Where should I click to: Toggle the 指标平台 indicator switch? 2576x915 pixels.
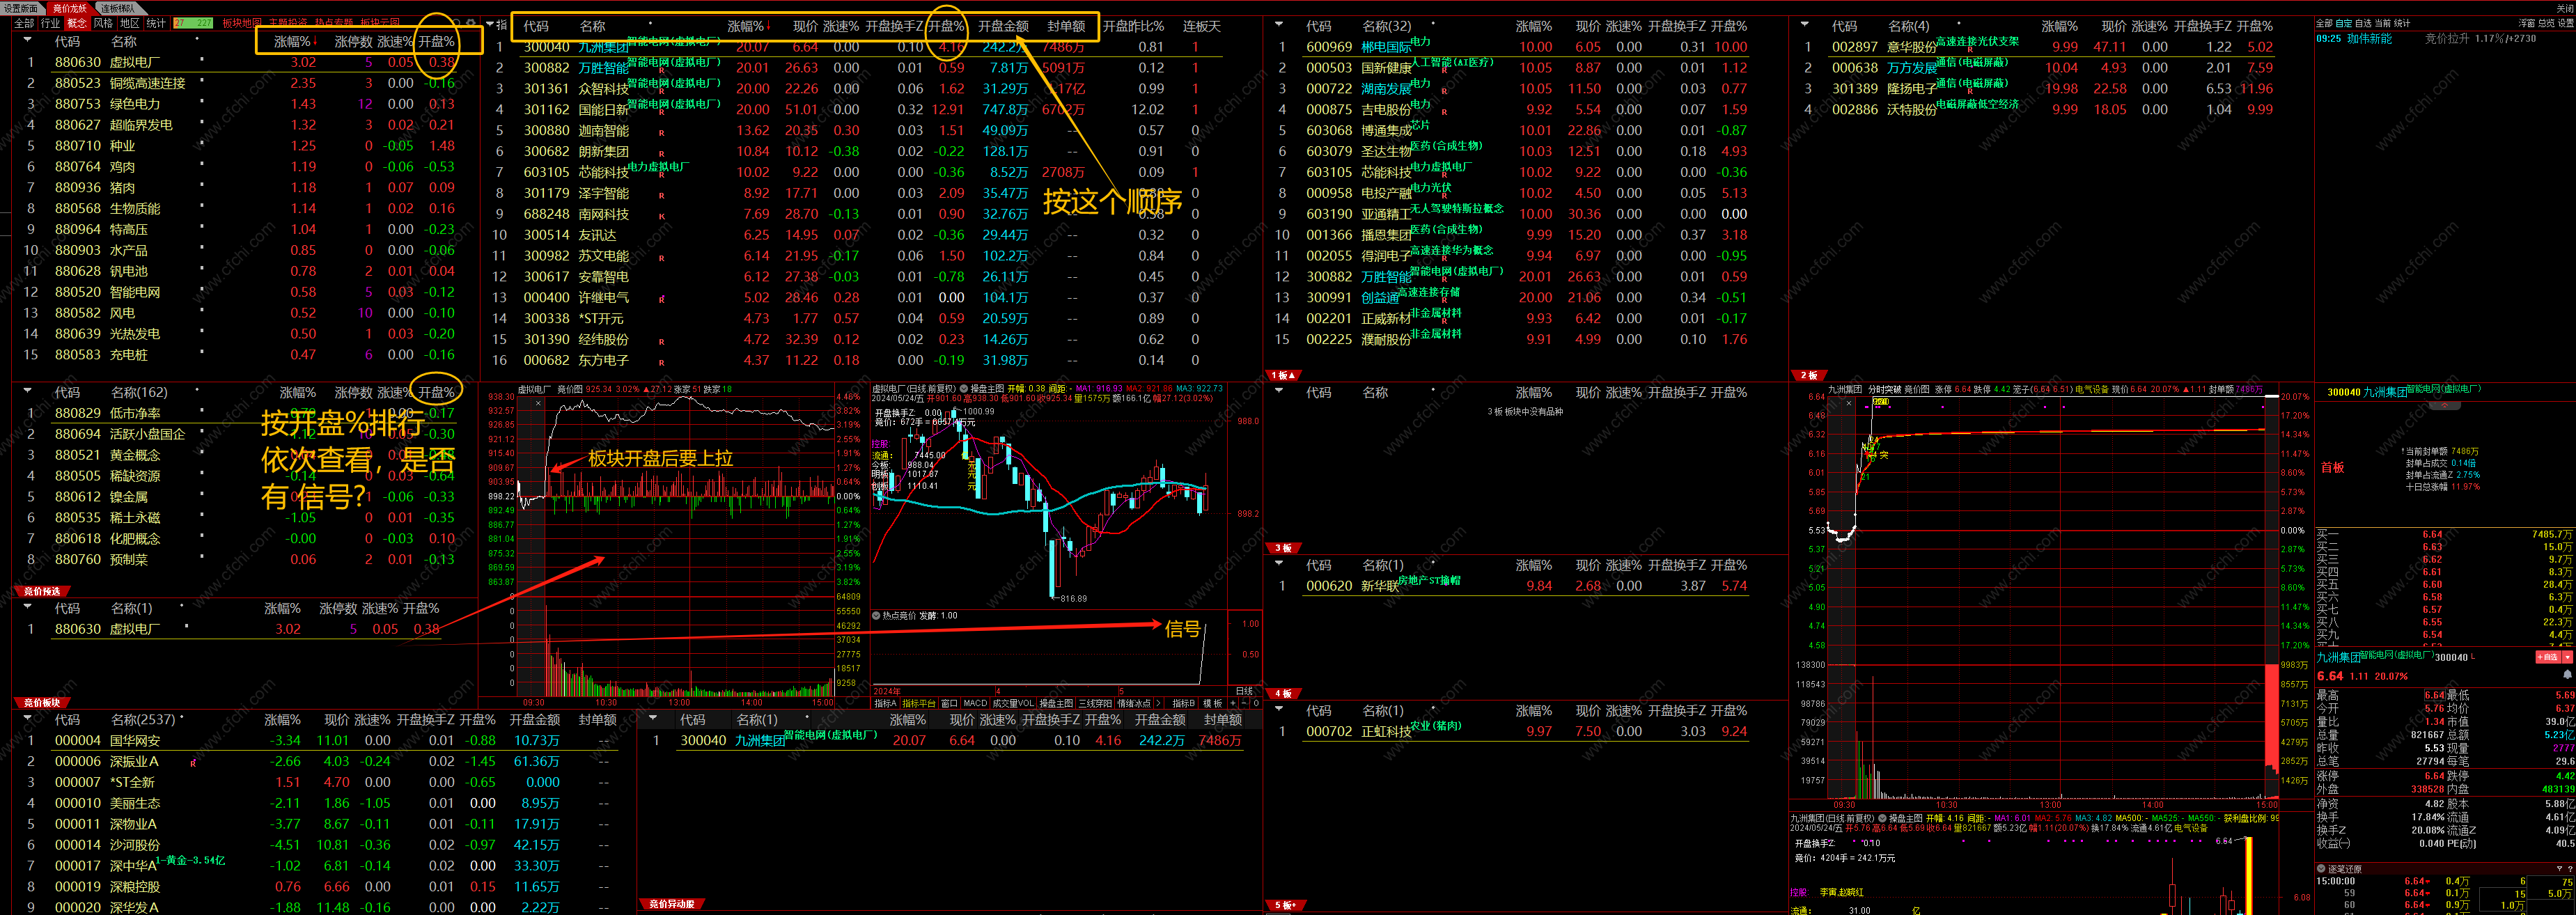coord(919,704)
